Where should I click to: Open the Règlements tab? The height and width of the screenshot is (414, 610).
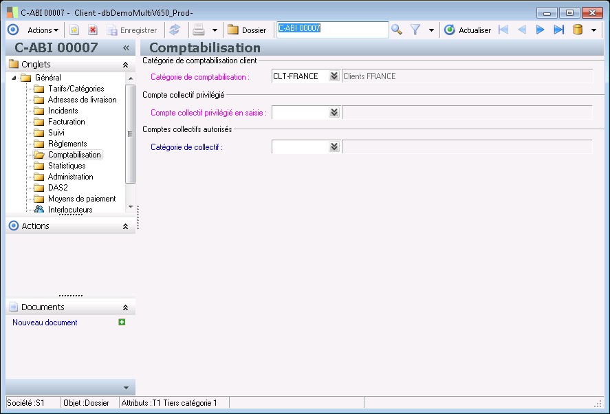point(67,144)
